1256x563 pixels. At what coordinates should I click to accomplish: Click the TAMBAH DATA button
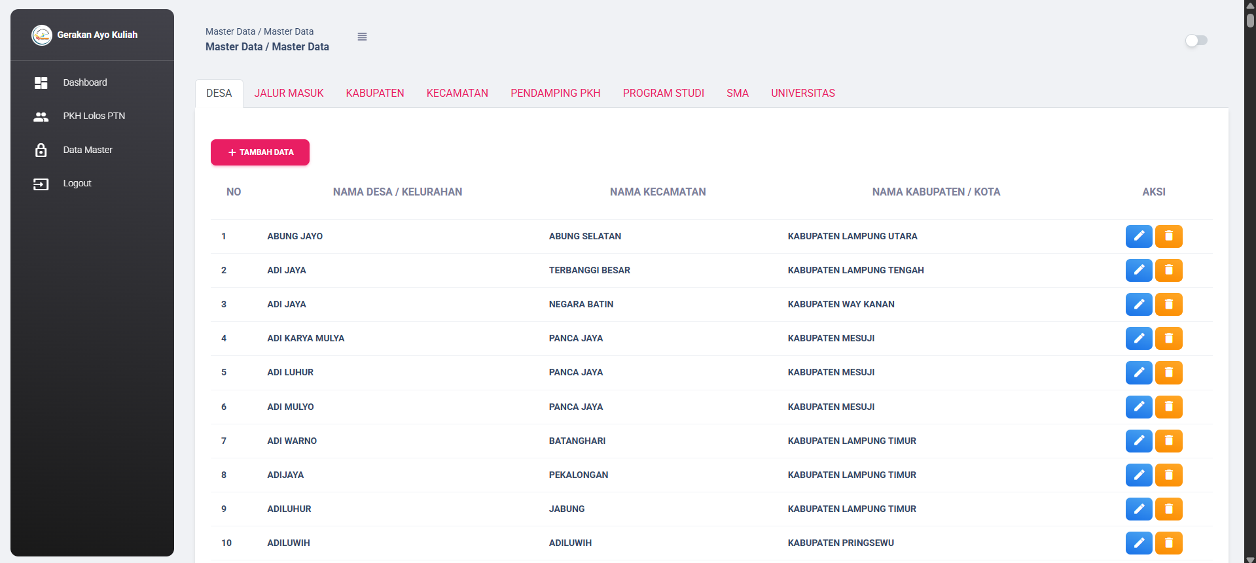[x=260, y=152]
